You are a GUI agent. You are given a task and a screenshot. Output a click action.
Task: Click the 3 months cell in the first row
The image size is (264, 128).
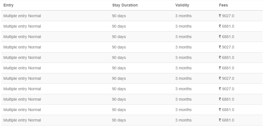point(183,16)
